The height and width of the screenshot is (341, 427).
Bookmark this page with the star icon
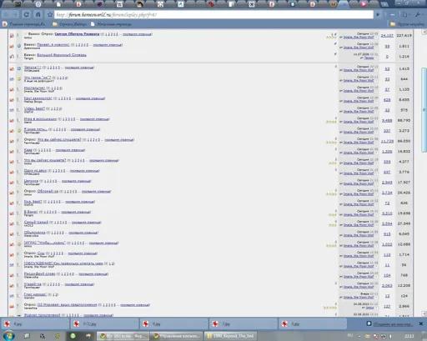tap(50, 14)
